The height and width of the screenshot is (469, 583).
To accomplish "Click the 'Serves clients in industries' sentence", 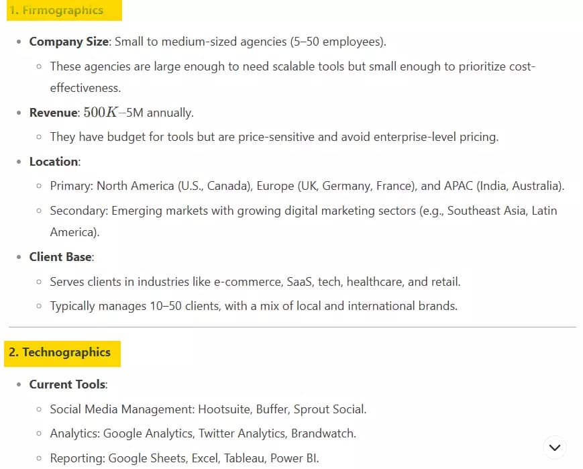I will pyautogui.click(x=255, y=282).
